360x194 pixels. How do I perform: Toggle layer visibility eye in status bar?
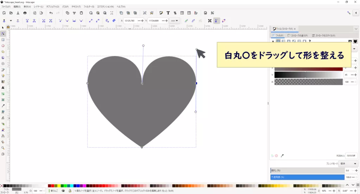coord(63,191)
